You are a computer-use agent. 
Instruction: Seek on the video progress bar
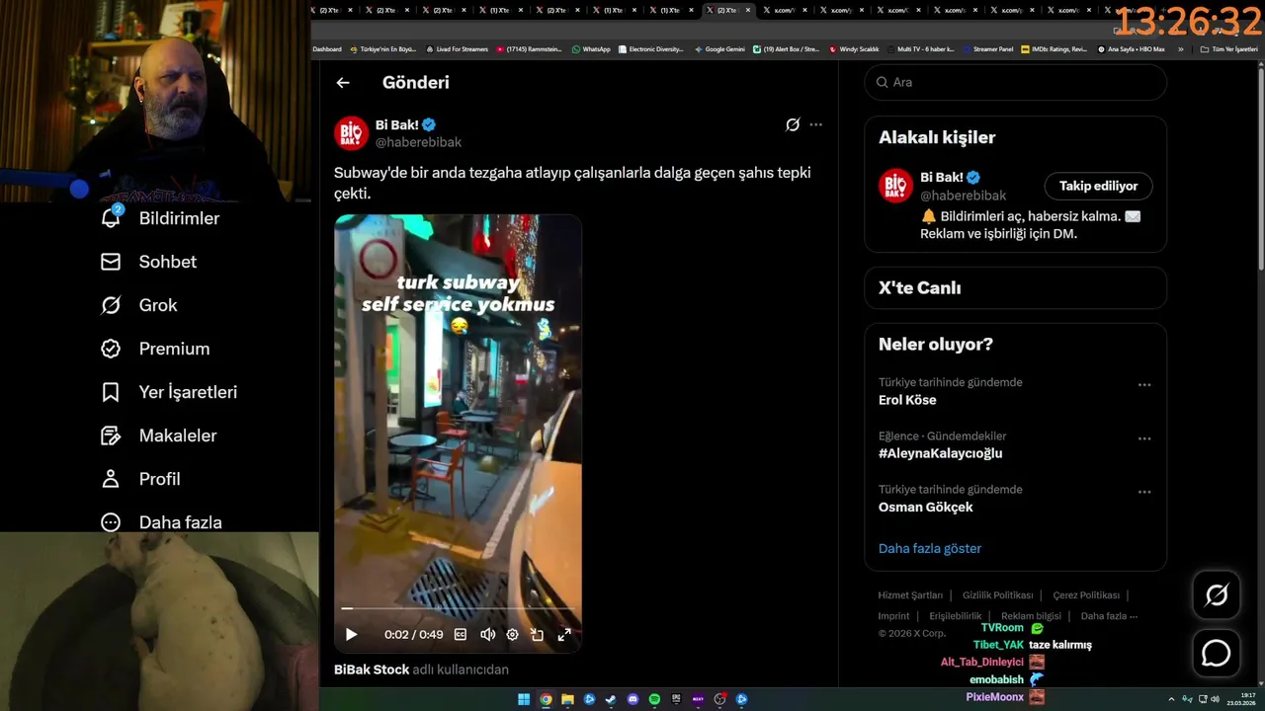click(458, 608)
